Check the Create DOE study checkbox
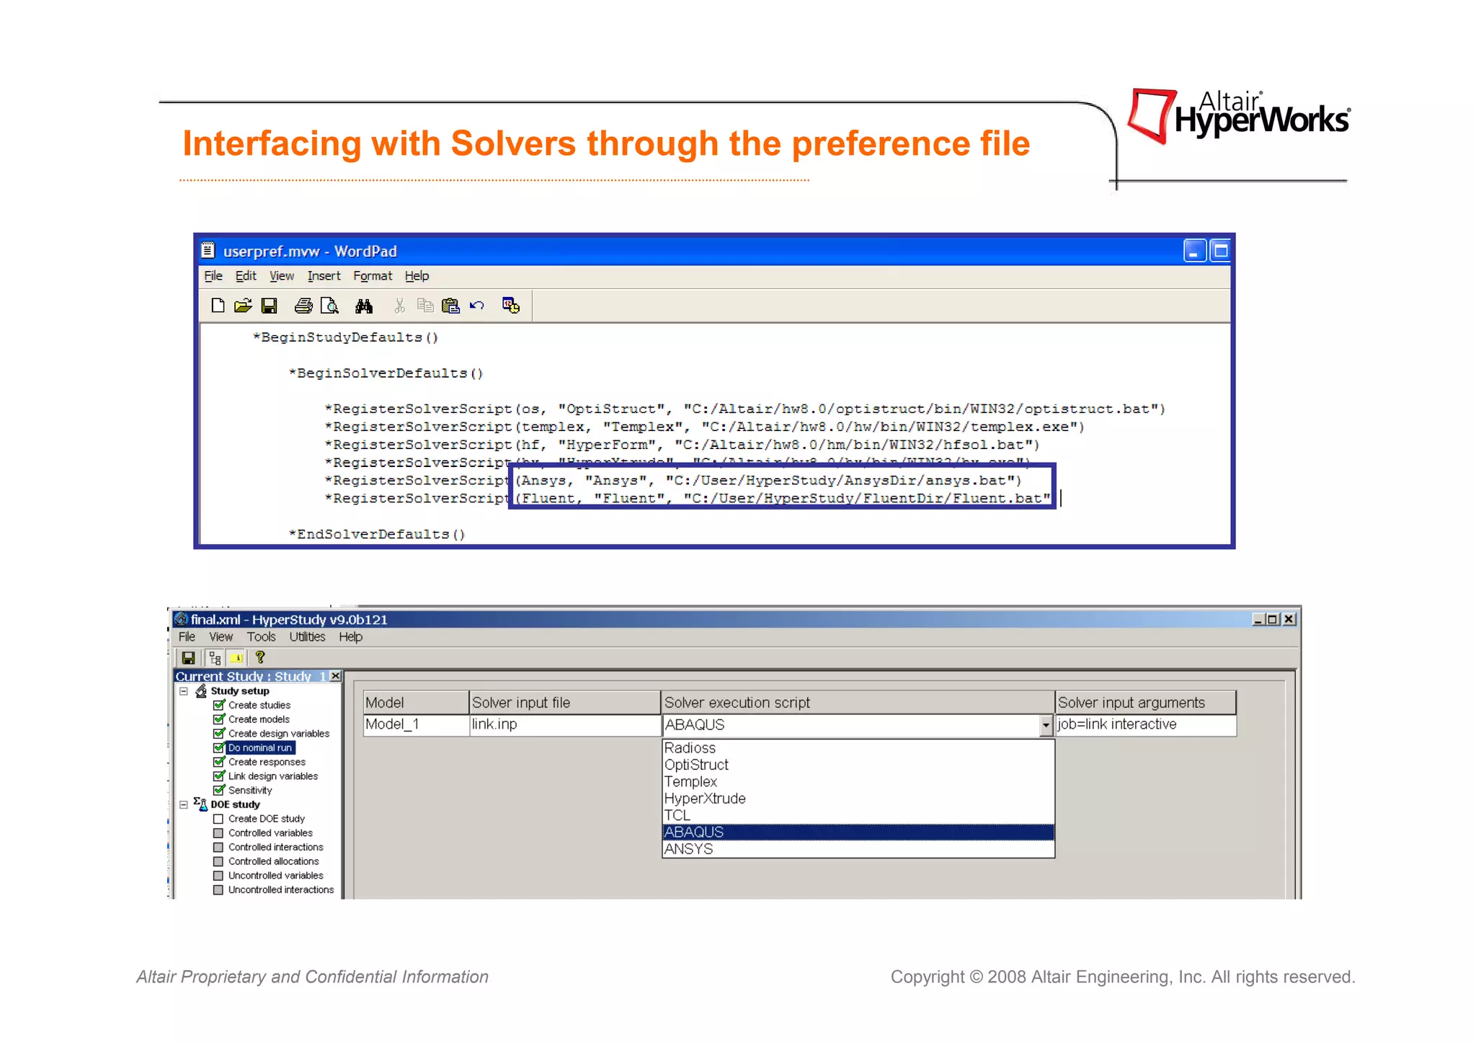The height and width of the screenshot is (1043, 1476). (x=218, y=819)
